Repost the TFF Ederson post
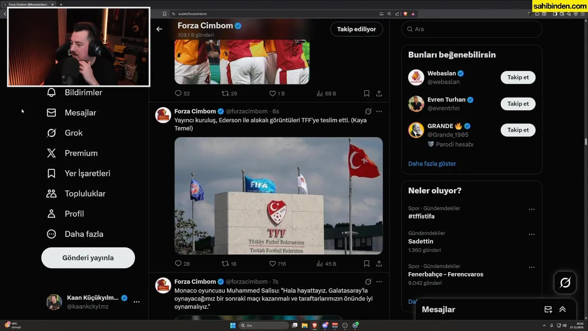The image size is (588, 331). (225, 263)
